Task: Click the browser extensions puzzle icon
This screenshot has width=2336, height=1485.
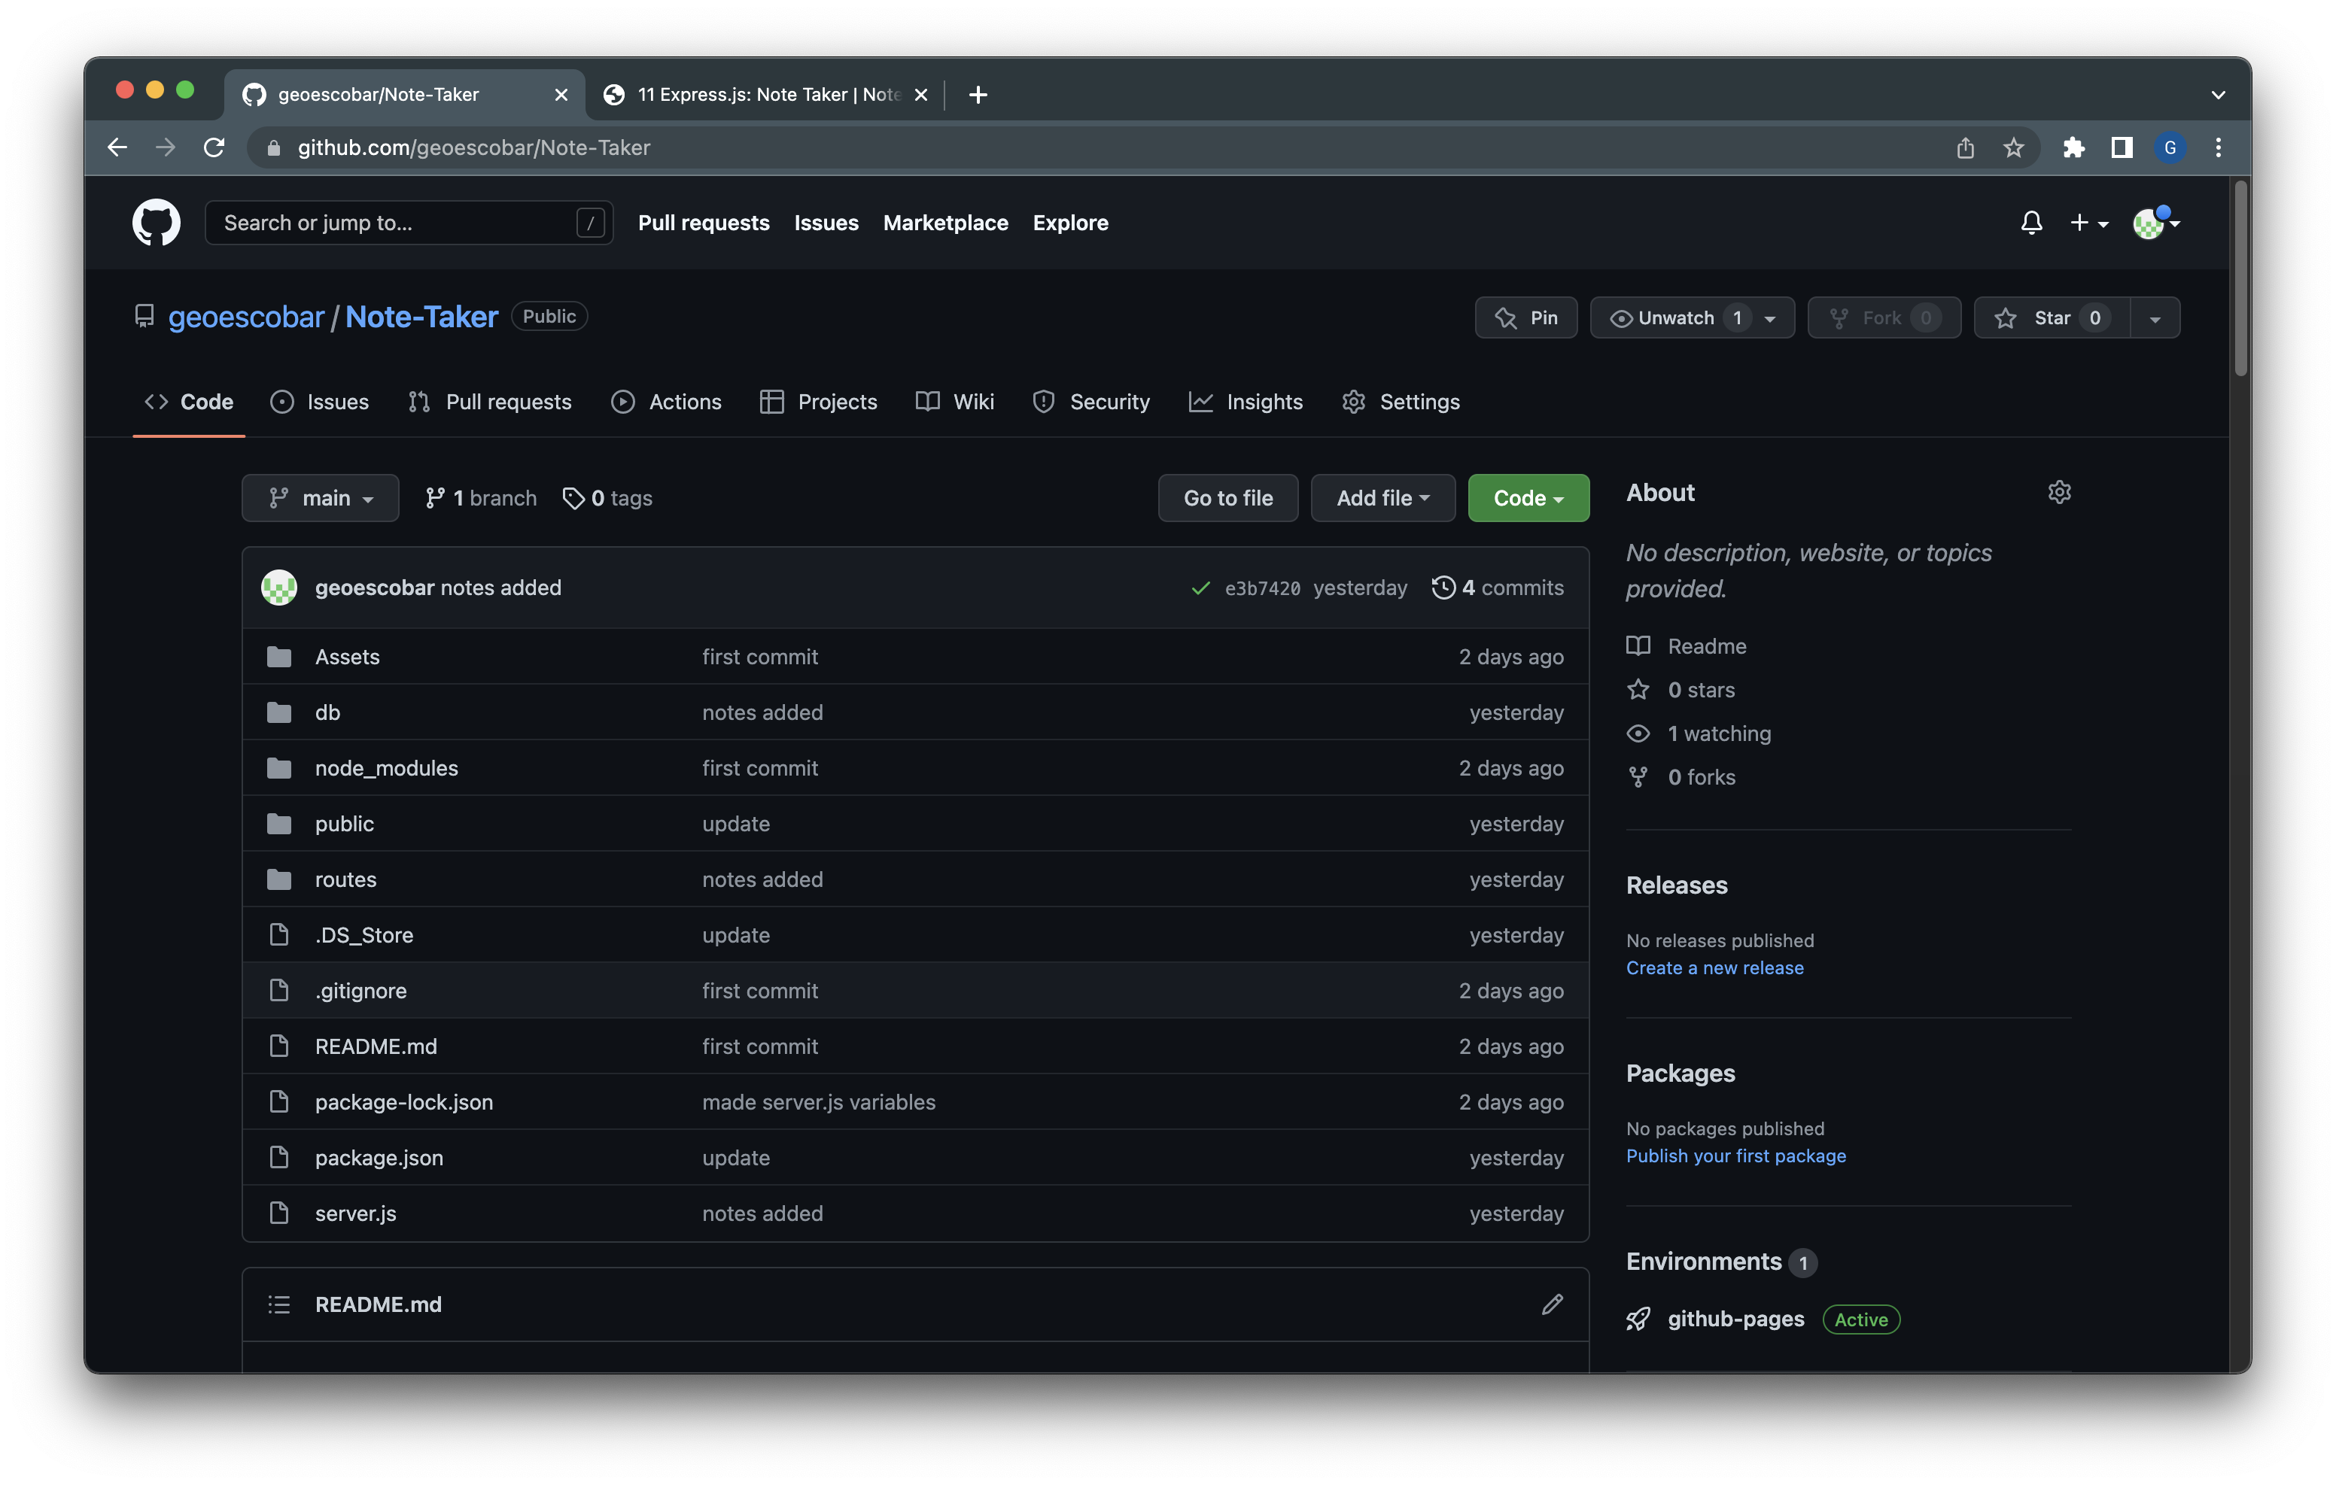Action: [x=2073, y=147]
